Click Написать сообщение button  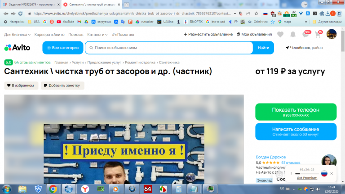pos(296,131)
